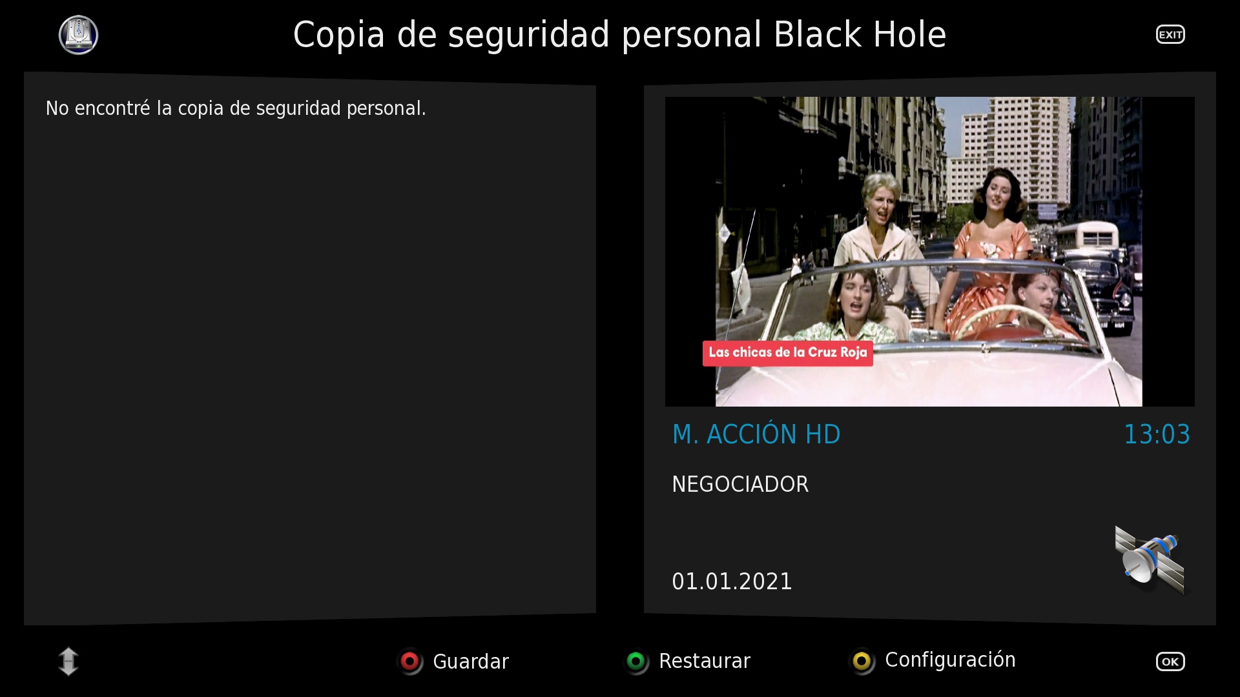This screenshot has width=1240, height=697.
Task: Click the empty backup list panel
Action: coord(310,361)
